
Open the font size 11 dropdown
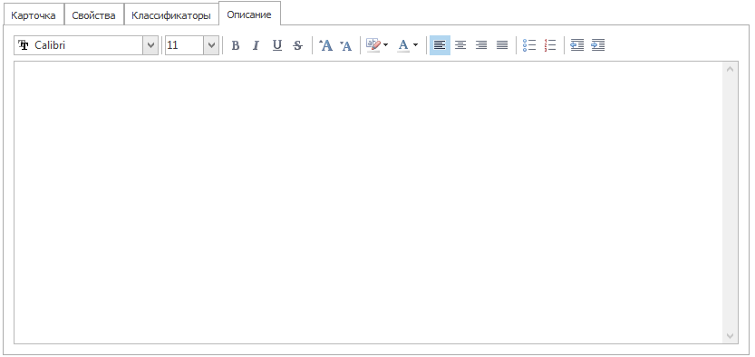[x=211, y=45]
